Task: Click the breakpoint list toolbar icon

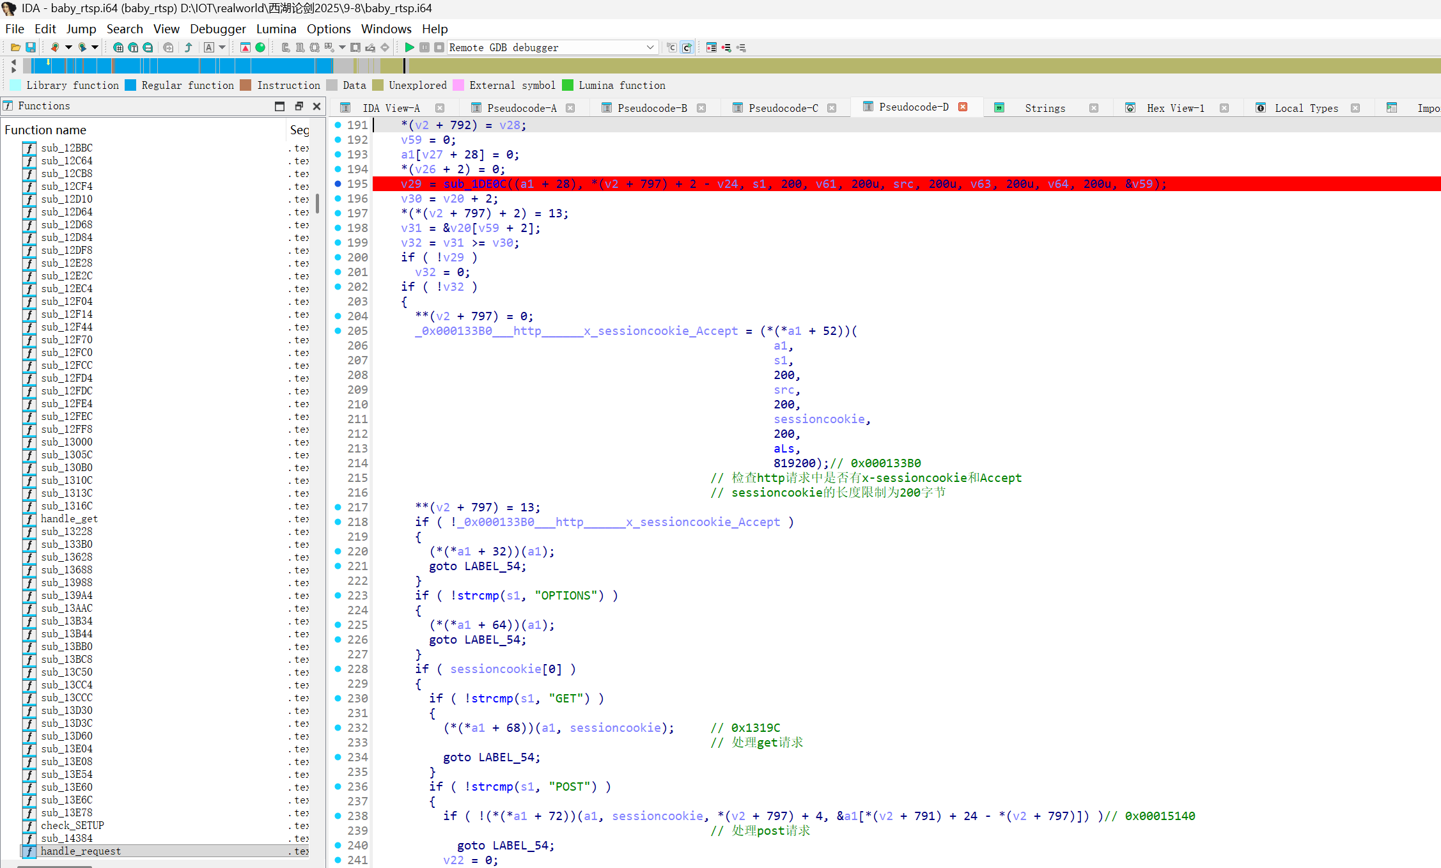Action: point(711,47)
